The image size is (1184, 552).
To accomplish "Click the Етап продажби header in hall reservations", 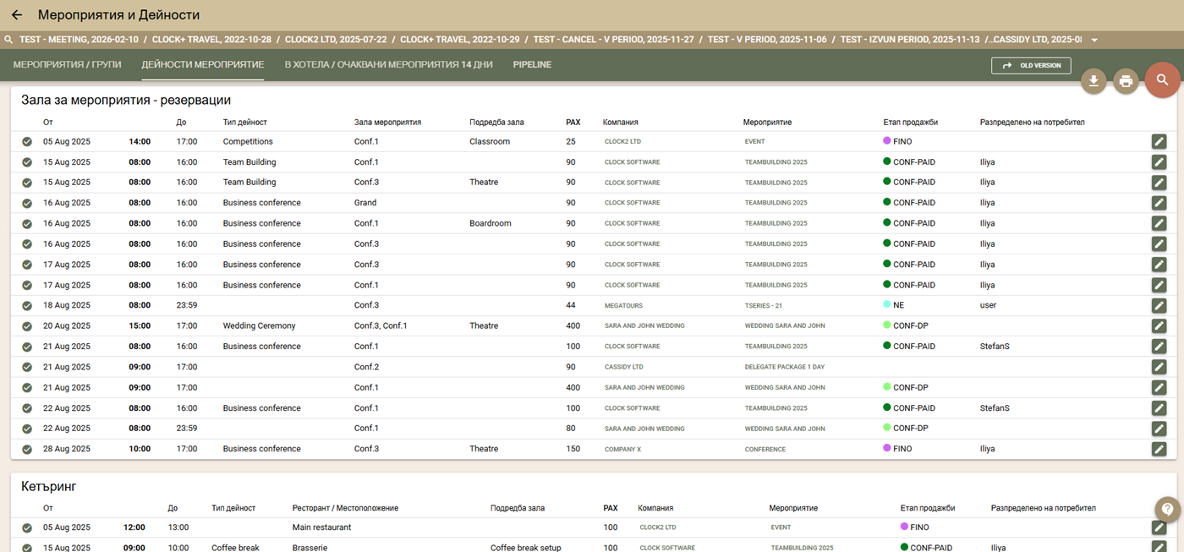I will [x=911, y=123].
